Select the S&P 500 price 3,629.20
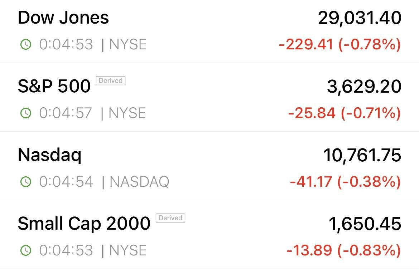The image size is (419, 274). click(x=364, y=87)
